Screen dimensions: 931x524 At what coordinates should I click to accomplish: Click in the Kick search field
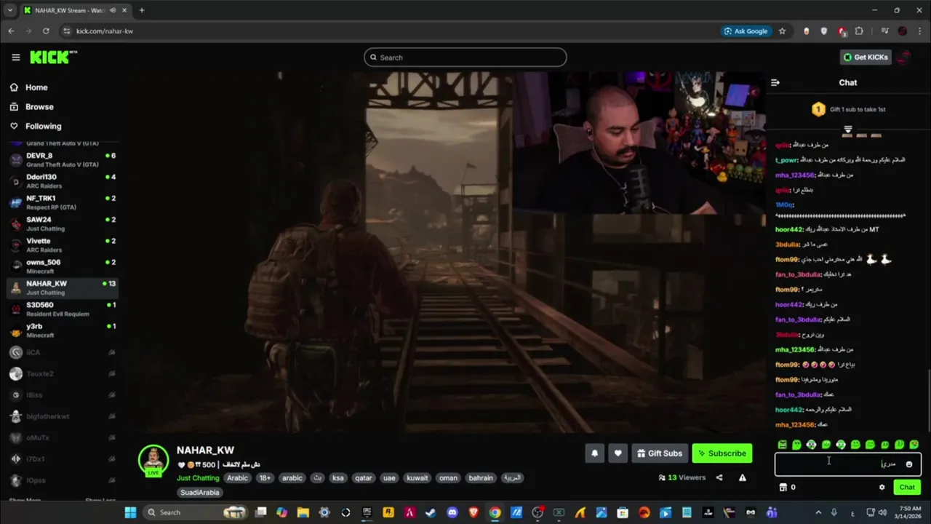click(x=465, y=57)
